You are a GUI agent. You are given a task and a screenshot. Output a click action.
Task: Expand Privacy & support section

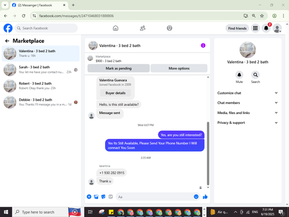click(247, 123)
